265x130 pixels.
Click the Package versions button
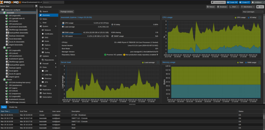pos(67,12)
